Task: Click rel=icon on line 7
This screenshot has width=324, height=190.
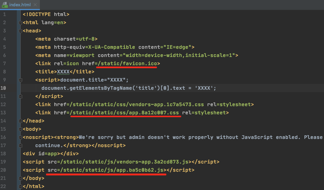Action: click(x=66, y=64)
